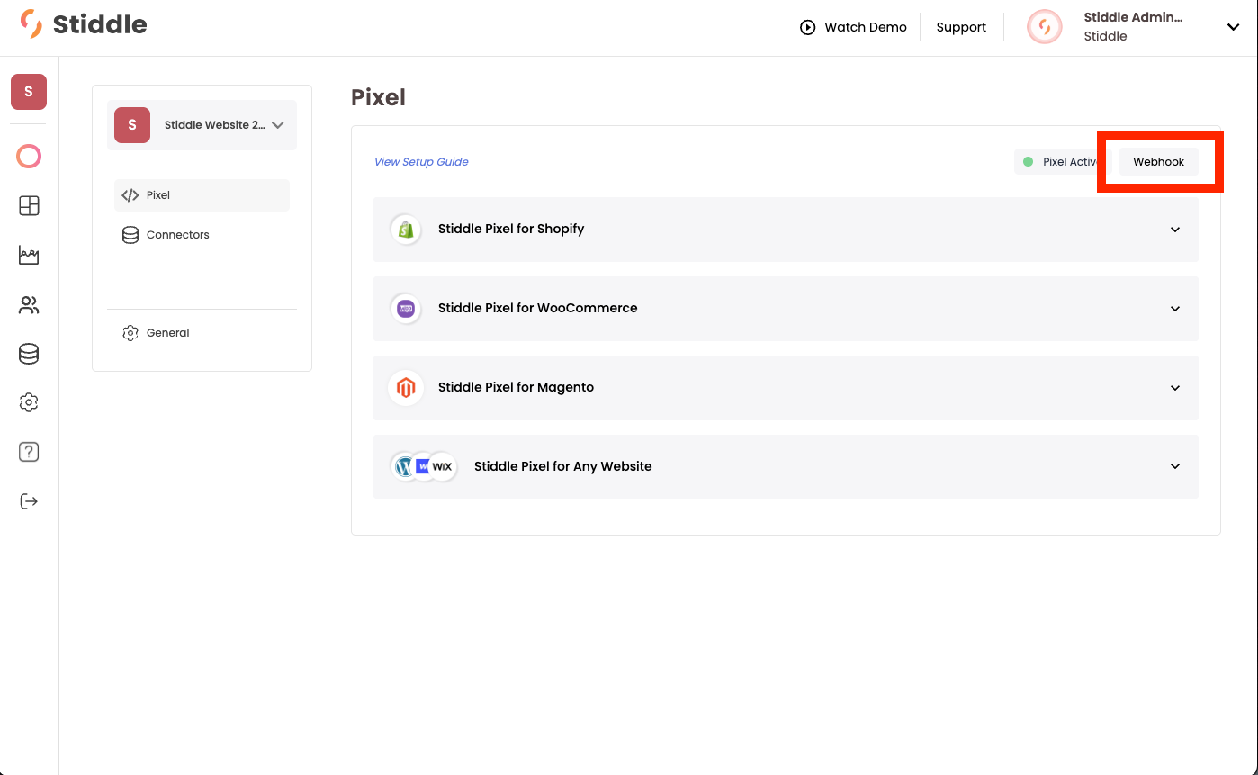Image resolution: width=1258 pixels, height=775 pixels.
Task: Select Pixel in settings menu
Action: 202,195
